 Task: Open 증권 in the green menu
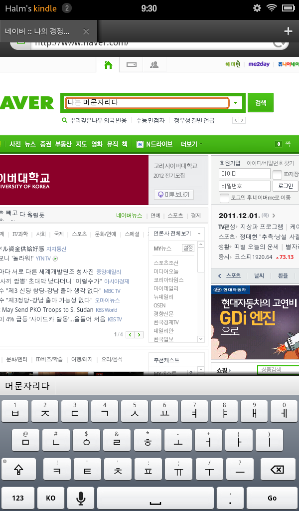tap(45, 144)
